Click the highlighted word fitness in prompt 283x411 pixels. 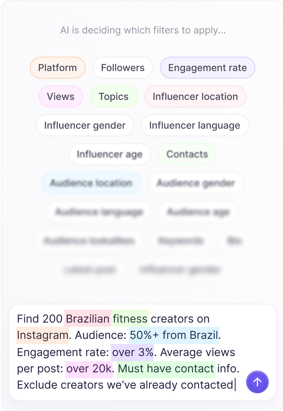pyautogui.click(x=130, y=319)
